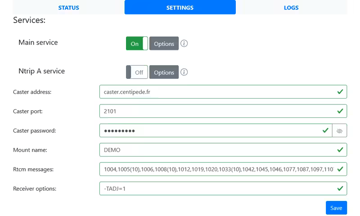Expand Ntrip A service Options
This screenshot has width=360, height=216.
164,72
